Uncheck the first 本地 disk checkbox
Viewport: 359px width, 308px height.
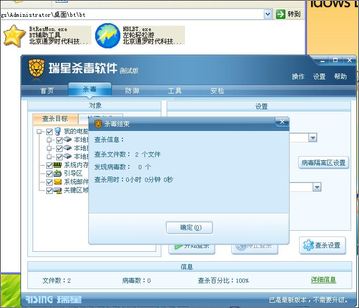(59, 140)
